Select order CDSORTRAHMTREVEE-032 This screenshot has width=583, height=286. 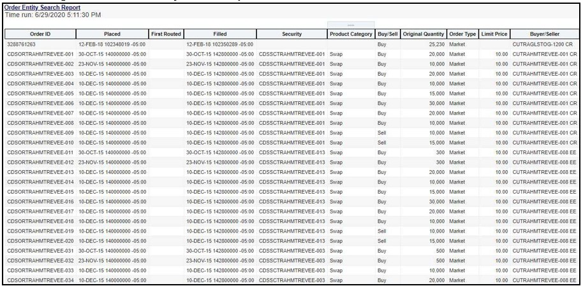pyautogui.click(x=41, y=261)
